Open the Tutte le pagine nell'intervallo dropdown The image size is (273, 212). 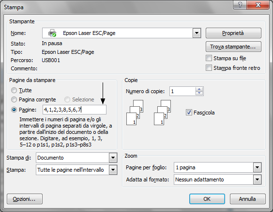tap(113, 170)
